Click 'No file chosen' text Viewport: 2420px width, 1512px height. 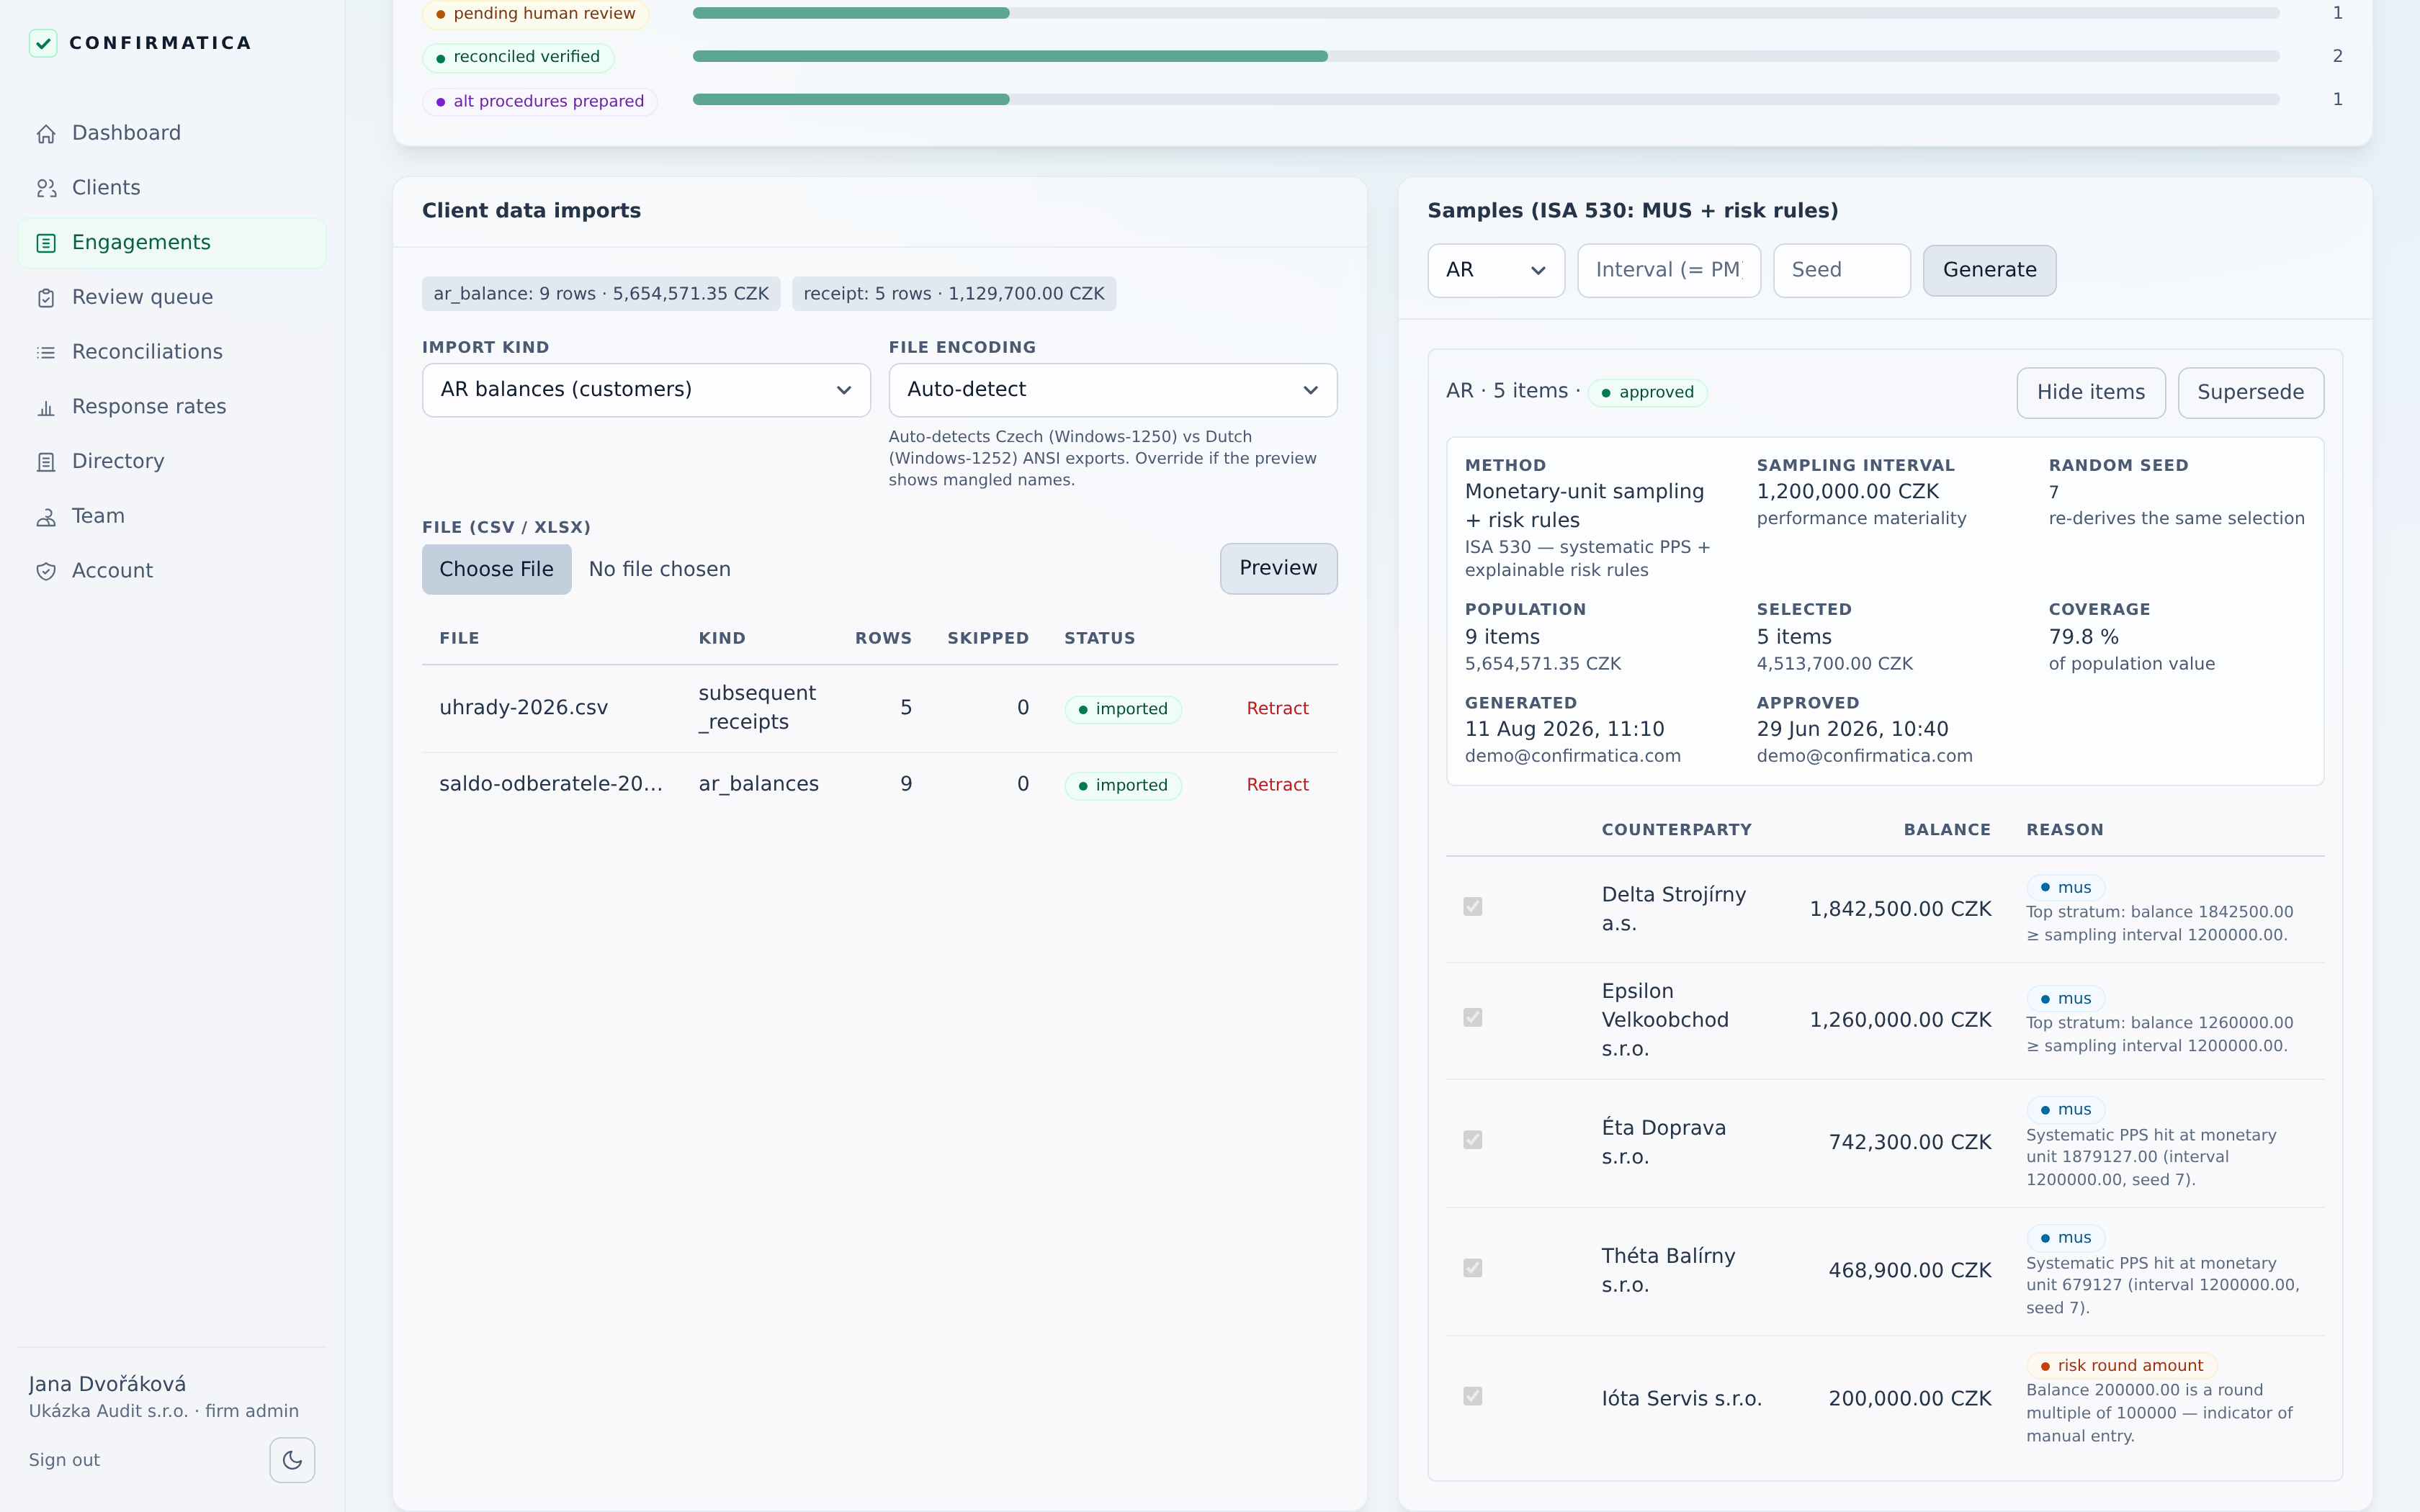(659, 569)
